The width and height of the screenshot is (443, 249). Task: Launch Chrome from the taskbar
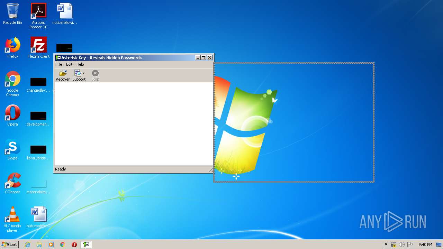[63, 245]
